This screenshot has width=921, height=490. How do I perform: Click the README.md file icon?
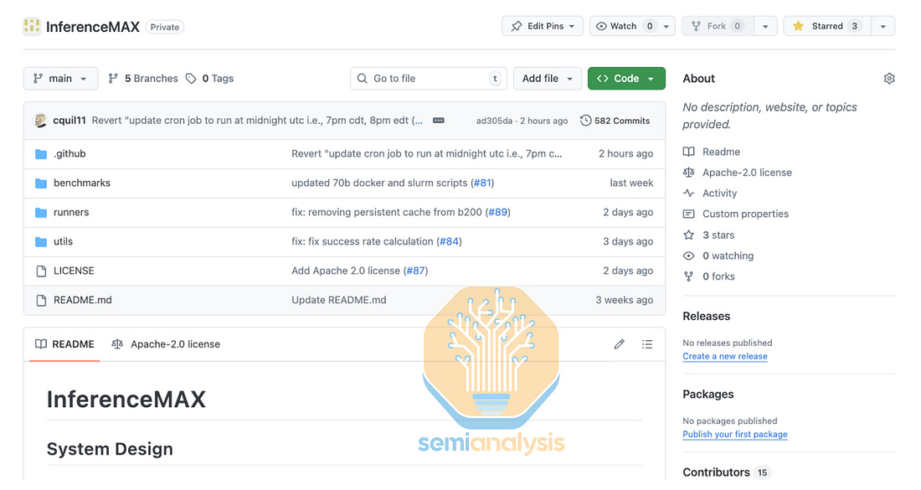40,300
